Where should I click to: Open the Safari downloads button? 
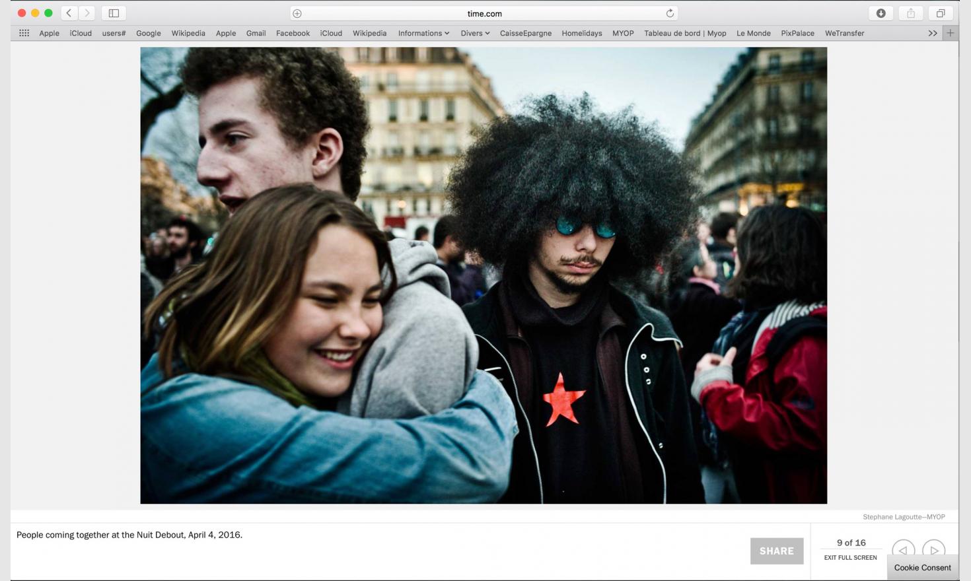(x=881, y=13)
